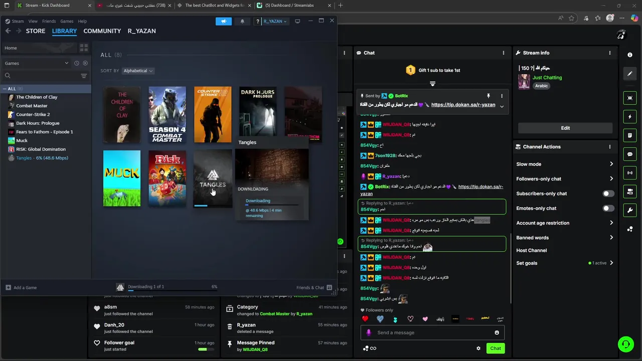Viewport: 642px width, 361px height.
Task: Open The Children of Clay cover thumbnail
Action: pyautogui.click(x=122, y=114)
